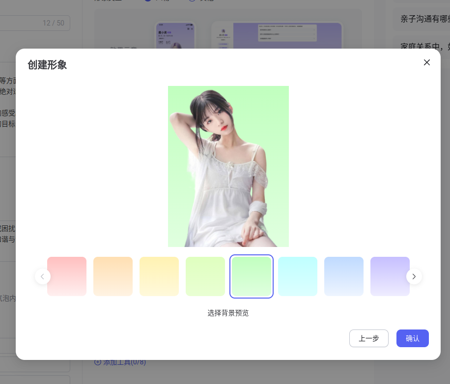Show next background swatches with right arrow
The height and width of the screenshot is (384, 450).
414,276
